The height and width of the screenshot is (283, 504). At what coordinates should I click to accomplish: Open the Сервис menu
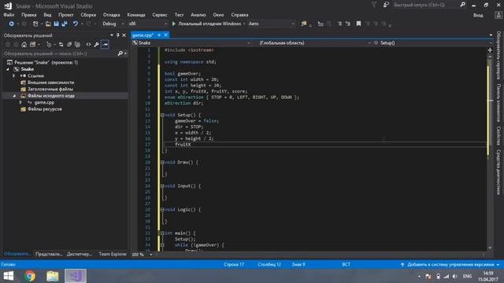[x=160, y=15]
